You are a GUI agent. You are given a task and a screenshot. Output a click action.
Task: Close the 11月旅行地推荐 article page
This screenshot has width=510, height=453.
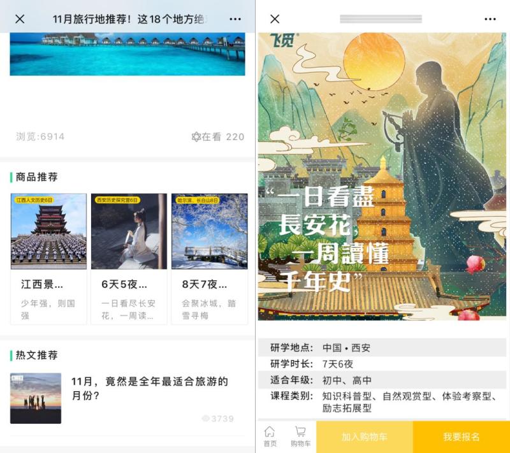(20, 19)
